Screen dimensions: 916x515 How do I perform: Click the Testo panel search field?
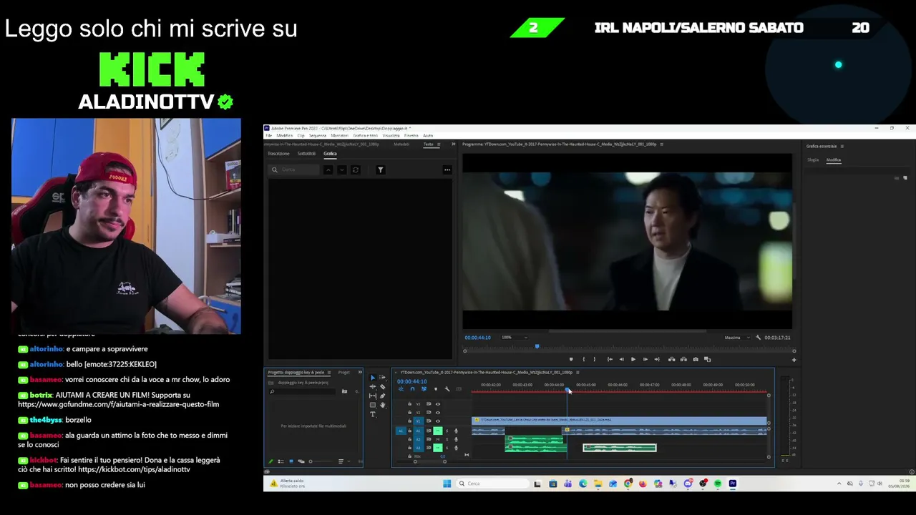[x=294, y=170]
